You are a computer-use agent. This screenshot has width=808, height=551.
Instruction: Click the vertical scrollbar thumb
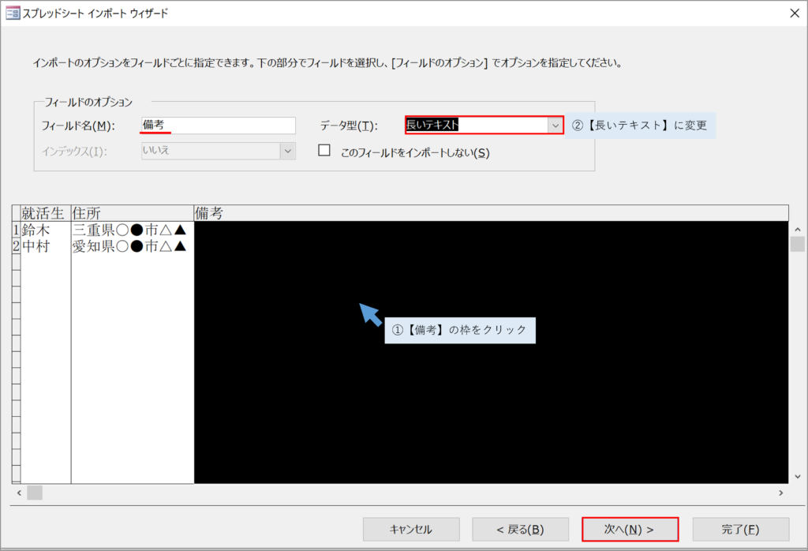(798, 244)
